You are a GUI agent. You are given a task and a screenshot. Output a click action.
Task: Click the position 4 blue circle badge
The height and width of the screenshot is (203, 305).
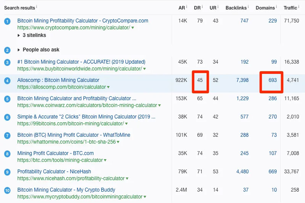[x=7, y=81]
